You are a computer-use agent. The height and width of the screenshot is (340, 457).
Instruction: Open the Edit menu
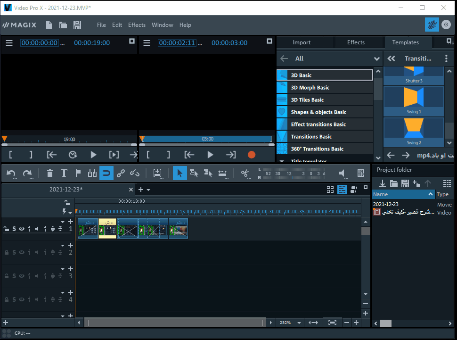pos(117,25)
